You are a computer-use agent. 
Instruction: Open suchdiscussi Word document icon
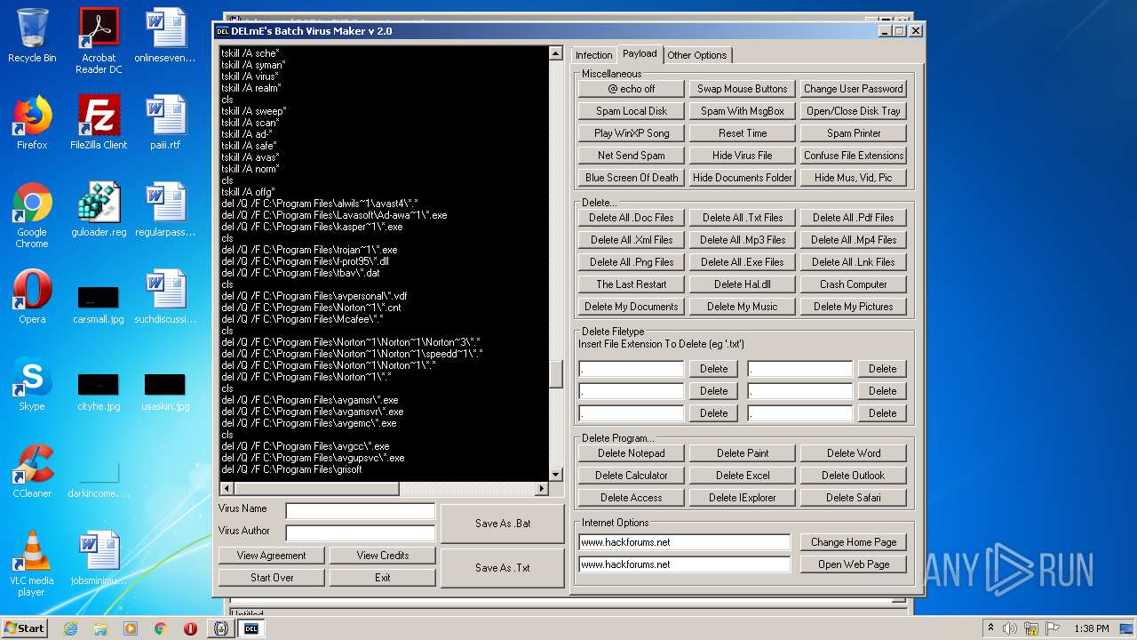(x=165, y=297)
